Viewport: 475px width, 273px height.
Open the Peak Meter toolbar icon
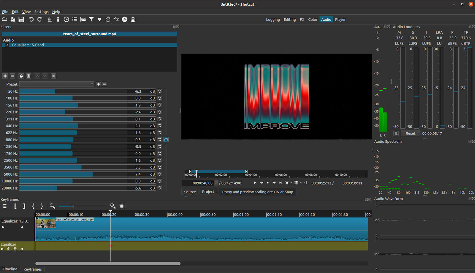click(50, 19)
